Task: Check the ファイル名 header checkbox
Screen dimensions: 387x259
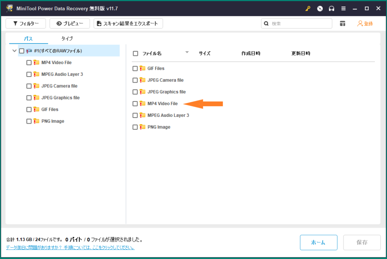Action: [135, 53]
